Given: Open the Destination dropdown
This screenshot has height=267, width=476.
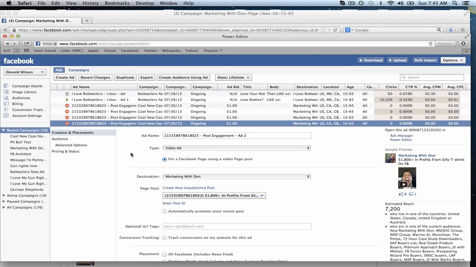Looking at the screenshot, I should click(237, 177).
